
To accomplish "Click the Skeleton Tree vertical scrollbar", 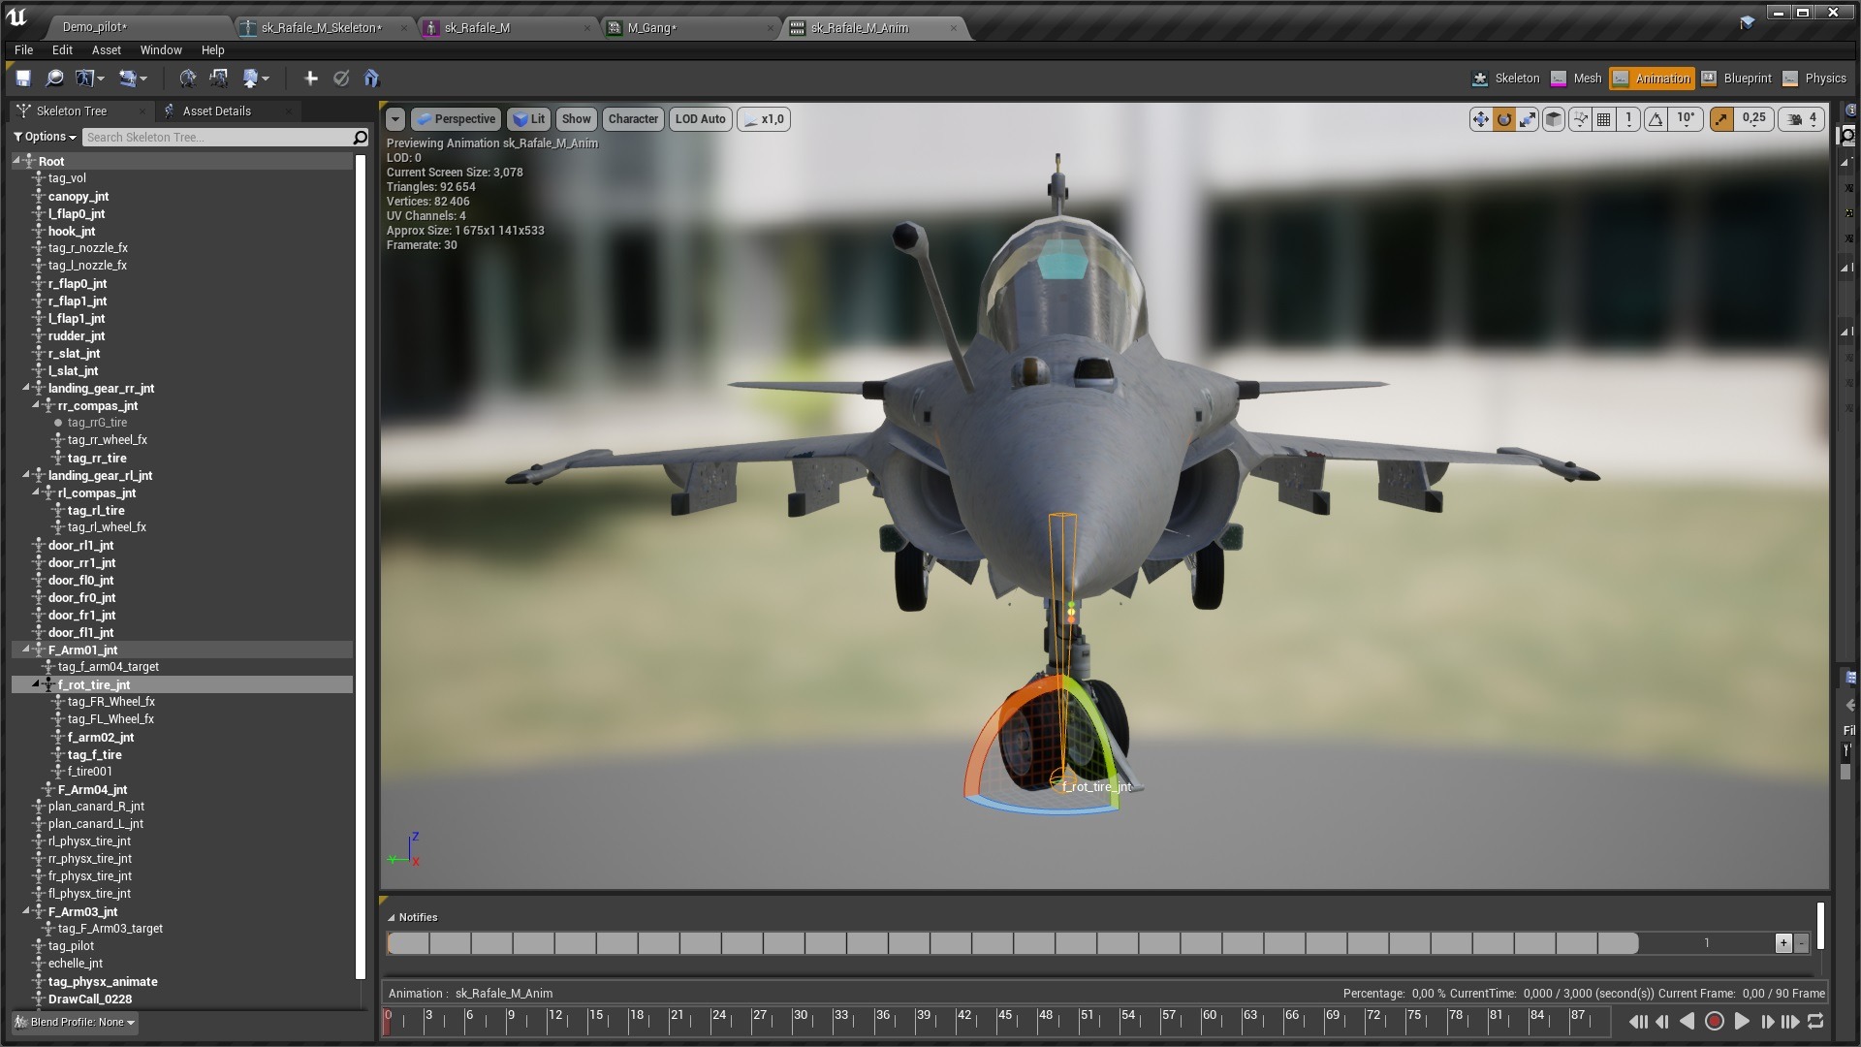I will pyautogui.click(x=361, y=567).
